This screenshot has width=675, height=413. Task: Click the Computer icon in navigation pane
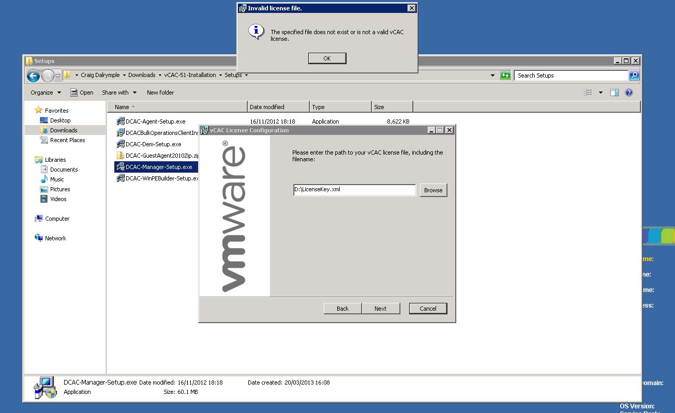click(x=39, y=219)
